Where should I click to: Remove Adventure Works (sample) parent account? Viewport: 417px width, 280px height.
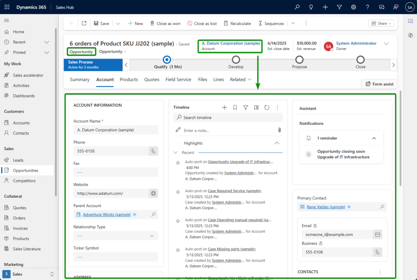click(134, 214)
